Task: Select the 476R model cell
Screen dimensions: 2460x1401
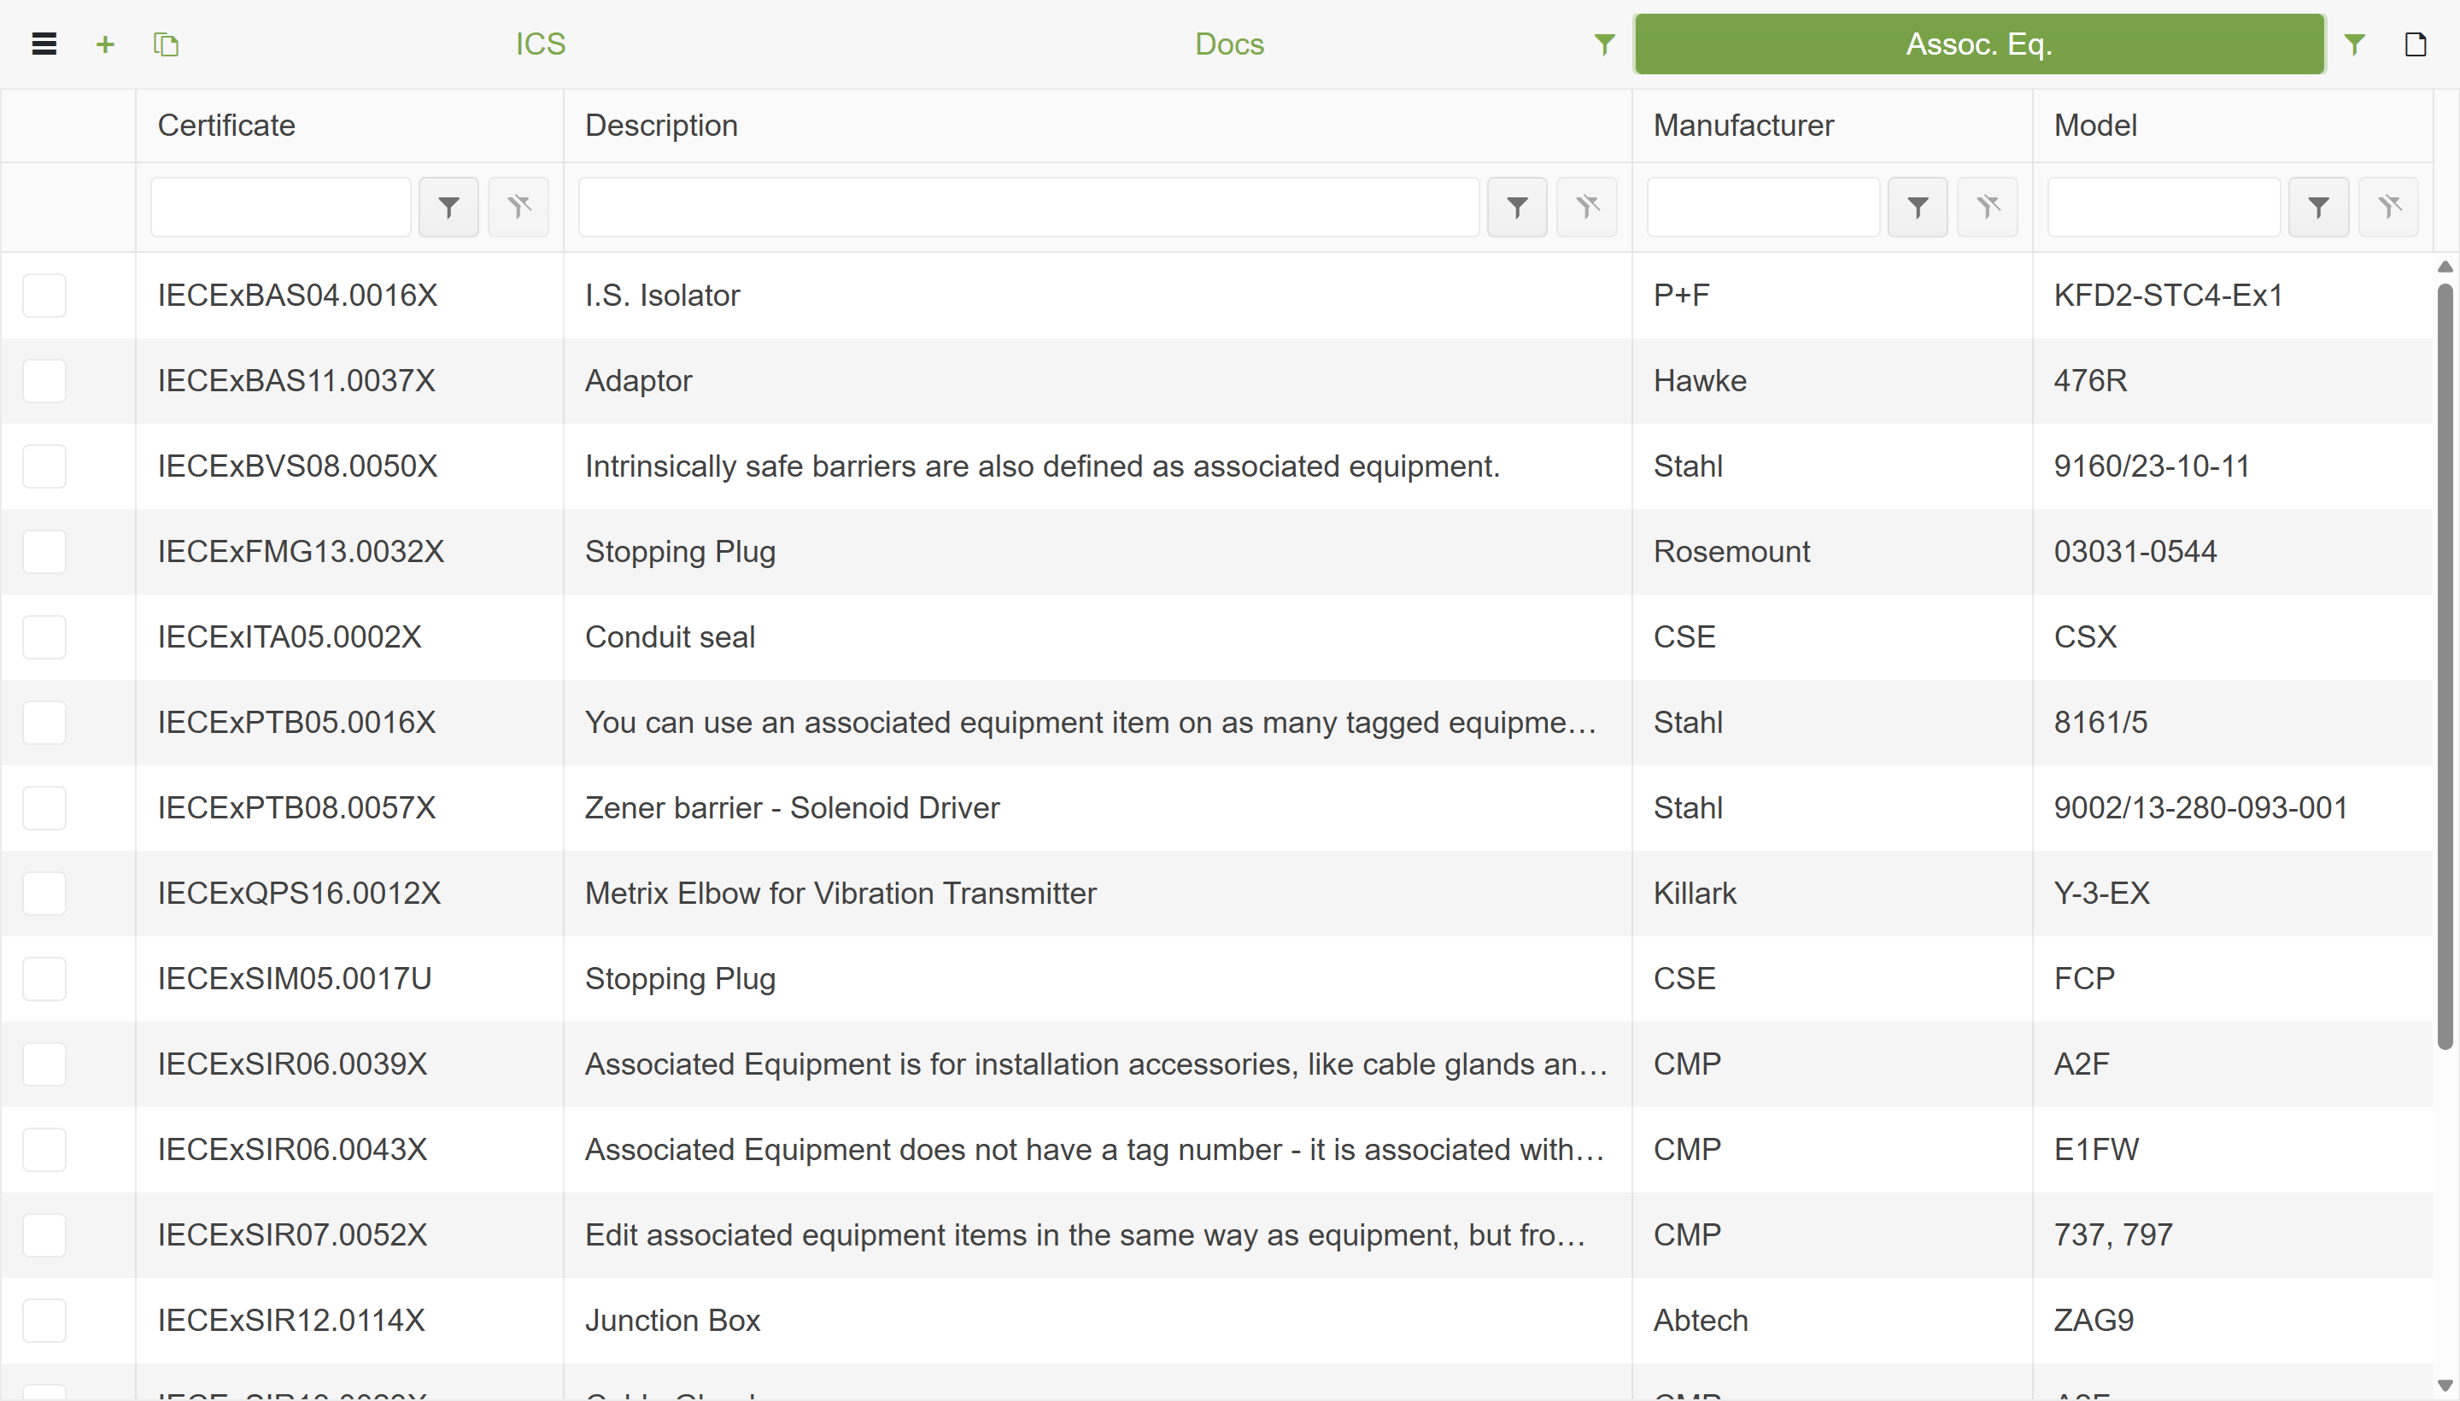Action: coord(2233,381)
